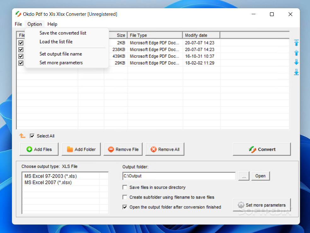The width and height of the screenshot is (310, 233).
Task: Toggle the checkbox for the 29KB file row
Action: pyautogui.click(x=21, y=63)
